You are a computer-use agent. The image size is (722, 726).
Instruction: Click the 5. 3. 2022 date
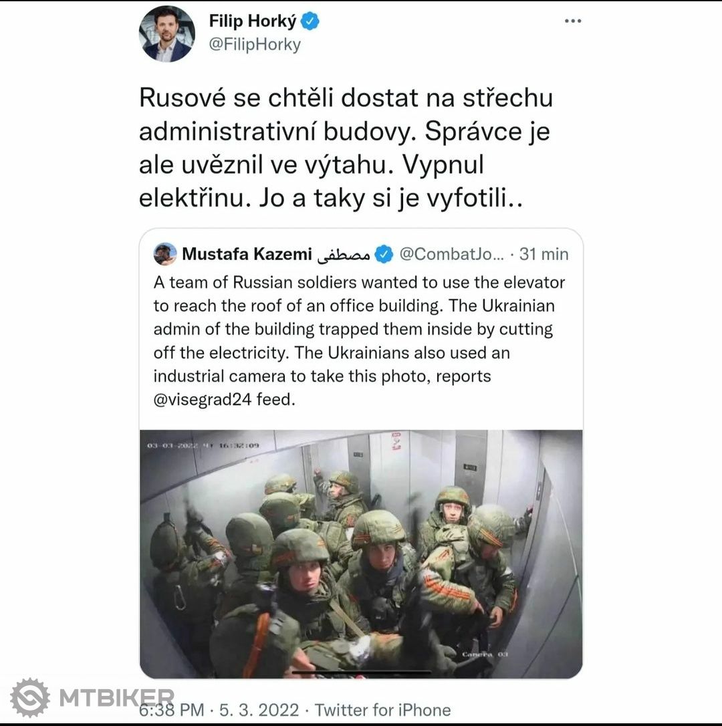(x=259, y=710)
